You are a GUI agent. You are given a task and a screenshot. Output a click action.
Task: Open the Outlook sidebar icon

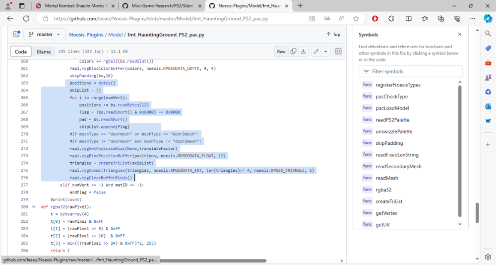(488, 106)
